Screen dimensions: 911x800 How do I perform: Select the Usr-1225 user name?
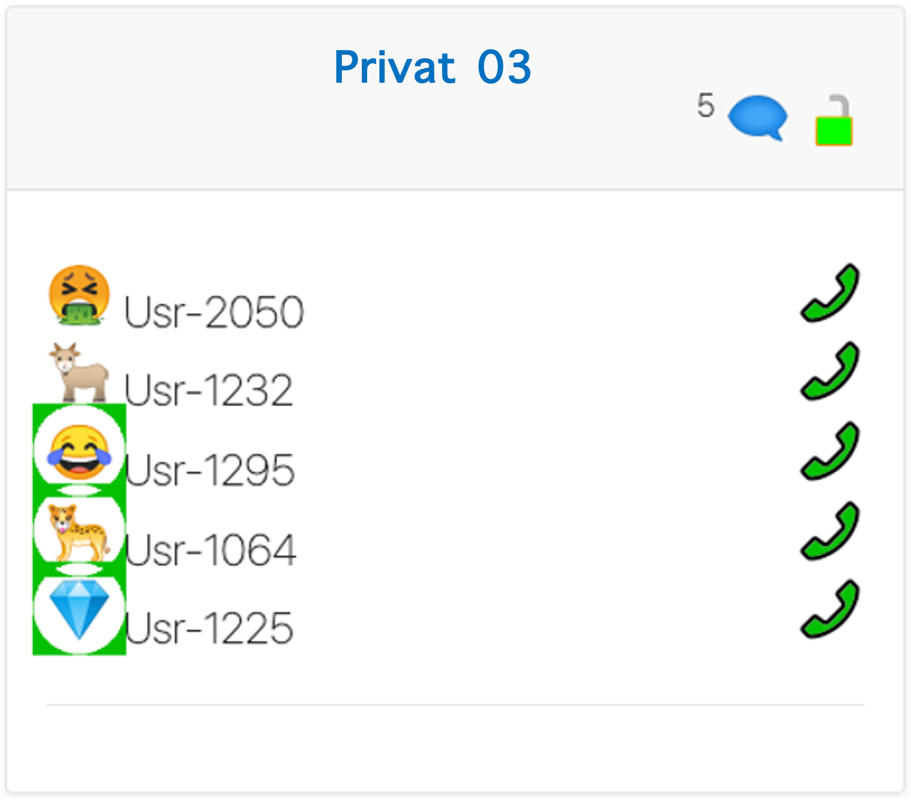pos(209,628)
